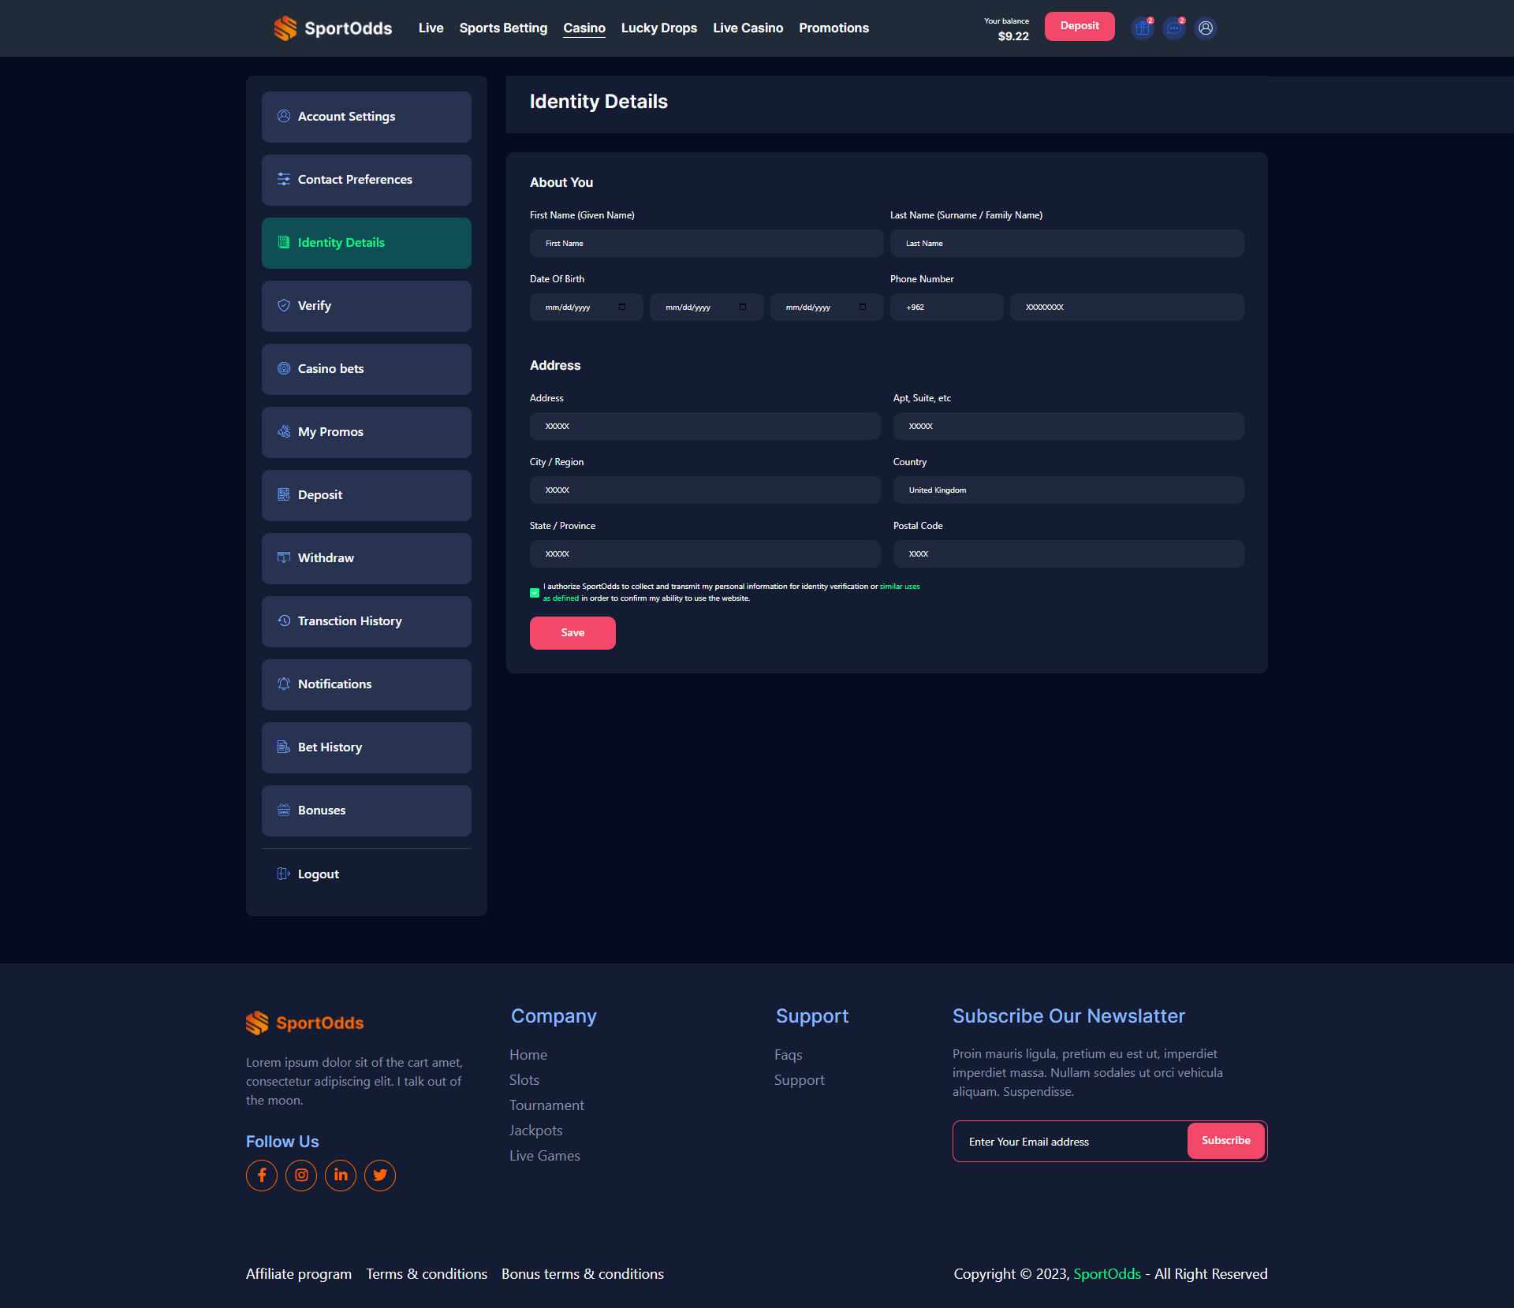Click the Bet History icon
1514x1308 pixels.
pyautogui.click(x=284, y=747)
